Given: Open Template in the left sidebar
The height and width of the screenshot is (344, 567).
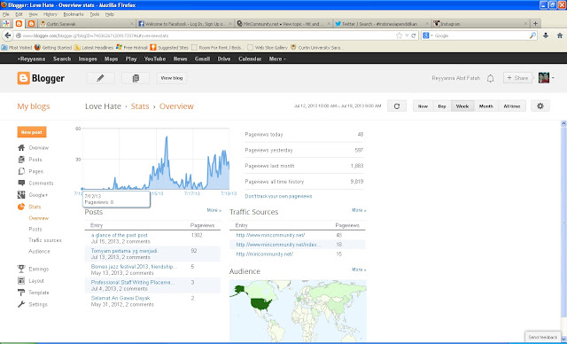Looking at the screenshot, I should 34,293.
